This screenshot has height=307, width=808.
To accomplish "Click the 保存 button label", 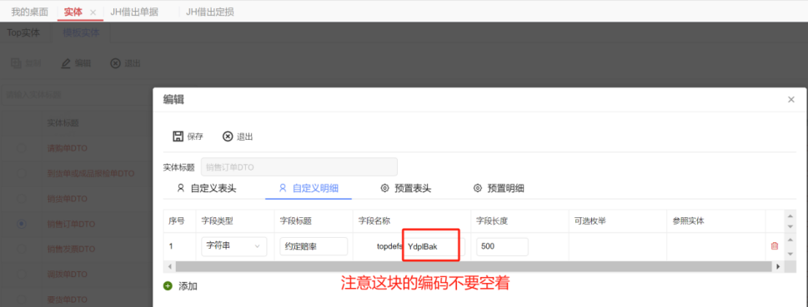I will click(195, 136).
